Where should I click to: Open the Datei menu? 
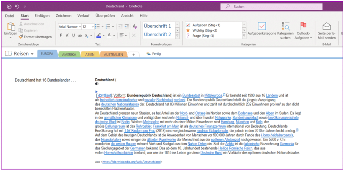coord(9,16)
